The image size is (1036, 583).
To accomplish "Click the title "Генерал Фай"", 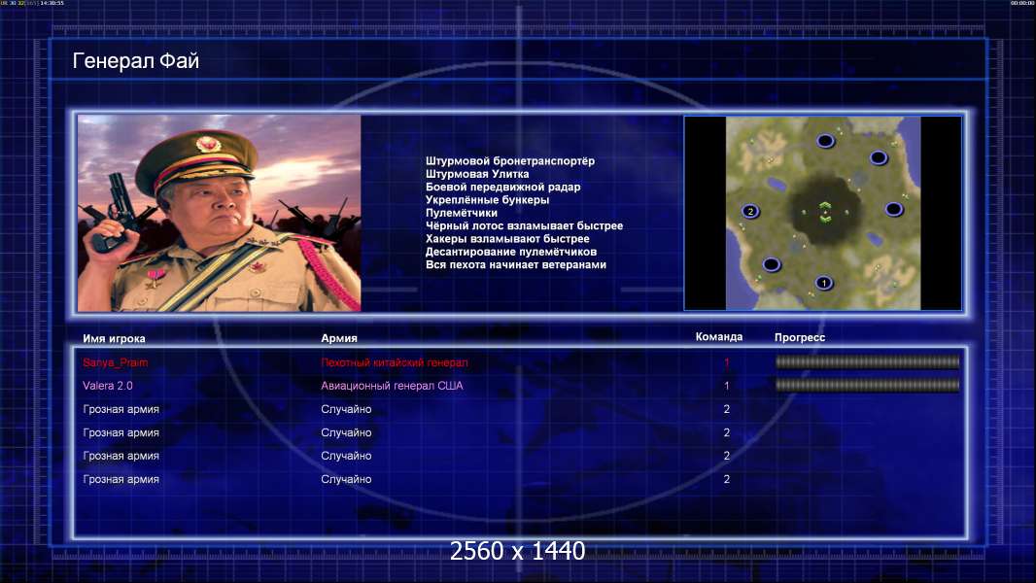I will tap(135, 61).
